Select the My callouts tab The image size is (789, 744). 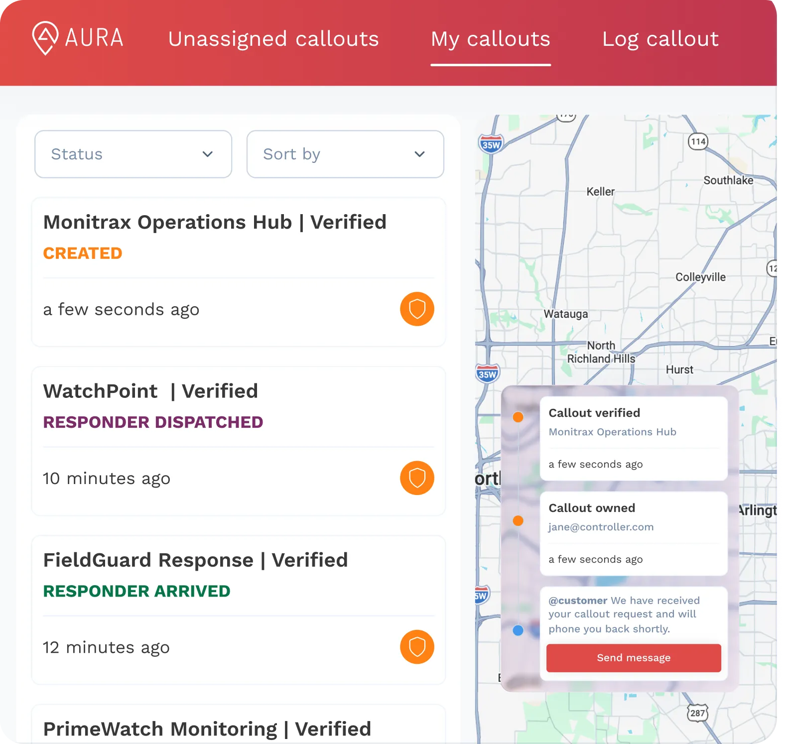pyautogui.click(x=491, y=39)
